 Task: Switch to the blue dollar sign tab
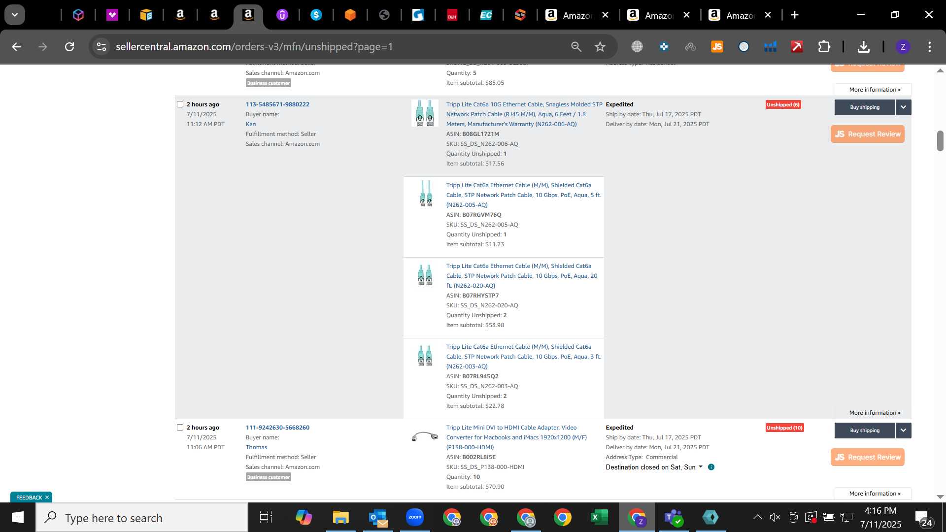[x=316, y=15]
